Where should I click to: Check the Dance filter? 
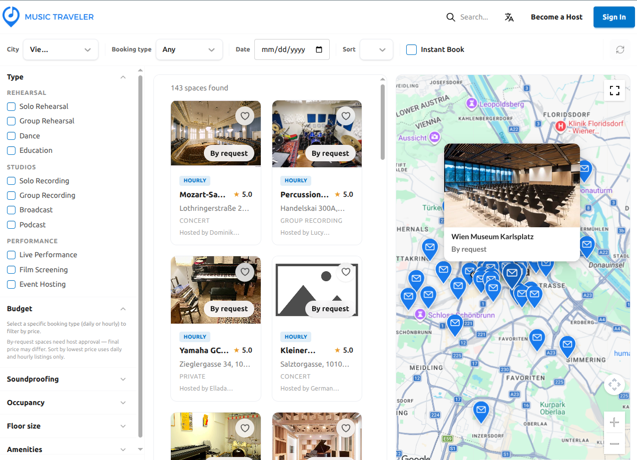click(x=11, y=136)
